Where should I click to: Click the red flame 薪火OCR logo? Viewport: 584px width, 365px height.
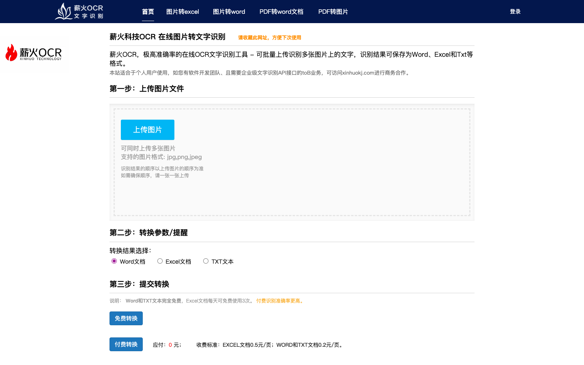coord(33,53)
